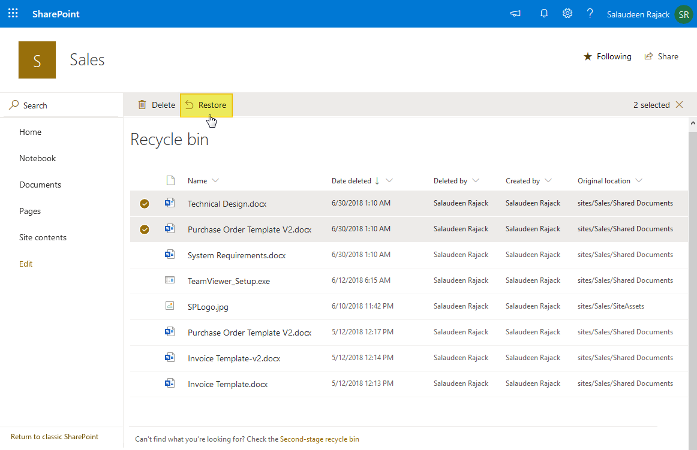The image size is (697, 450).
Task: Open the help question mark icon
Action: 590,13
